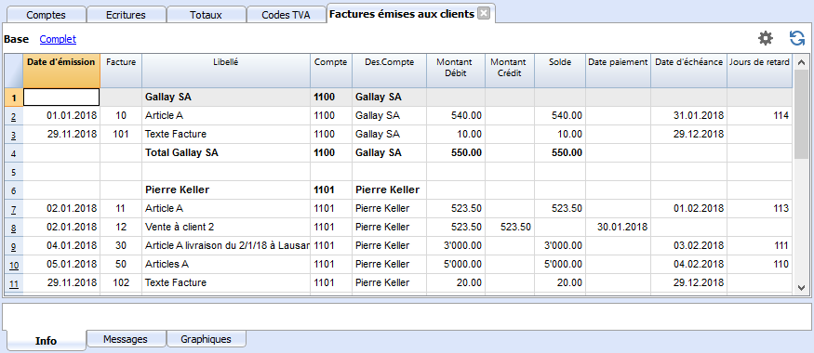Select the Info bottom tab
The width and height of the screenshot is (814, 353).
[47, 341]
